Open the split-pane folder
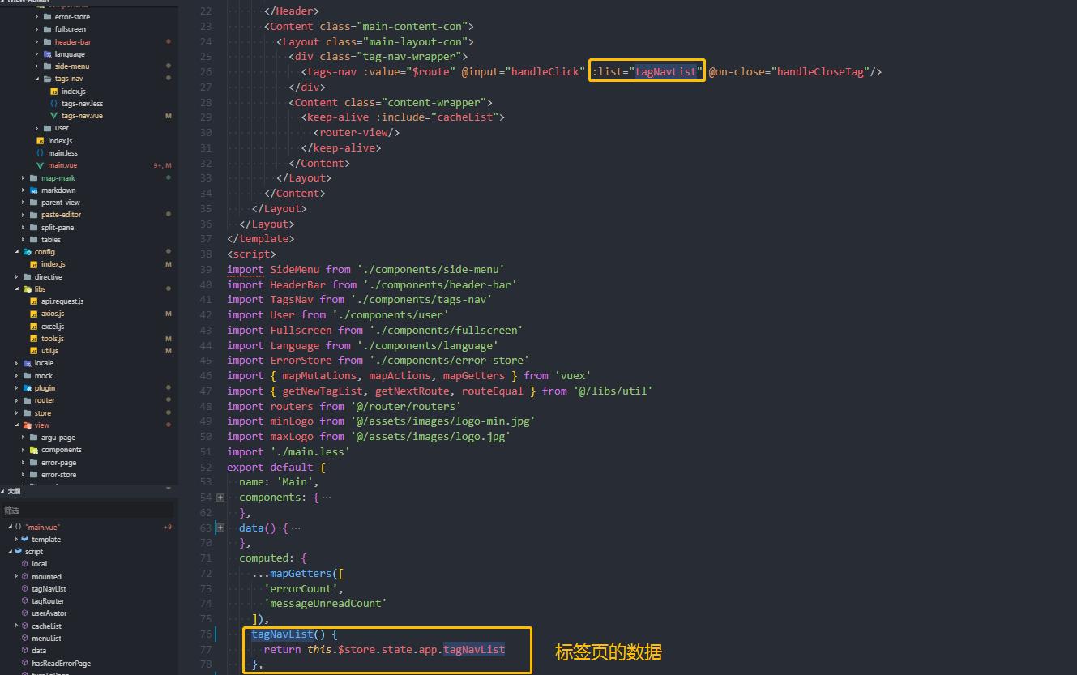 58,228
